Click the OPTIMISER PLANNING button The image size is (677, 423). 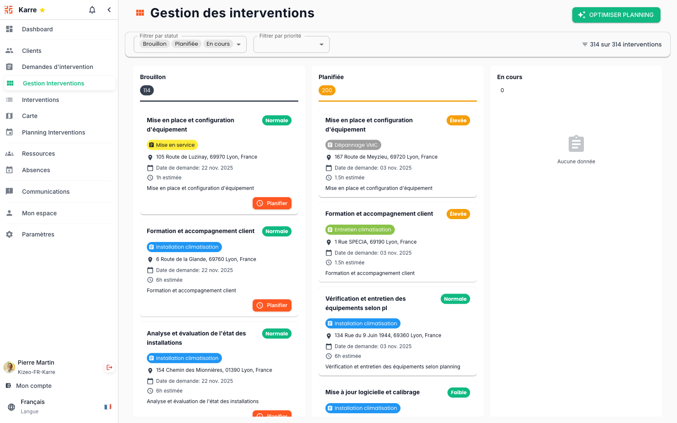click(x=616, y=15)
